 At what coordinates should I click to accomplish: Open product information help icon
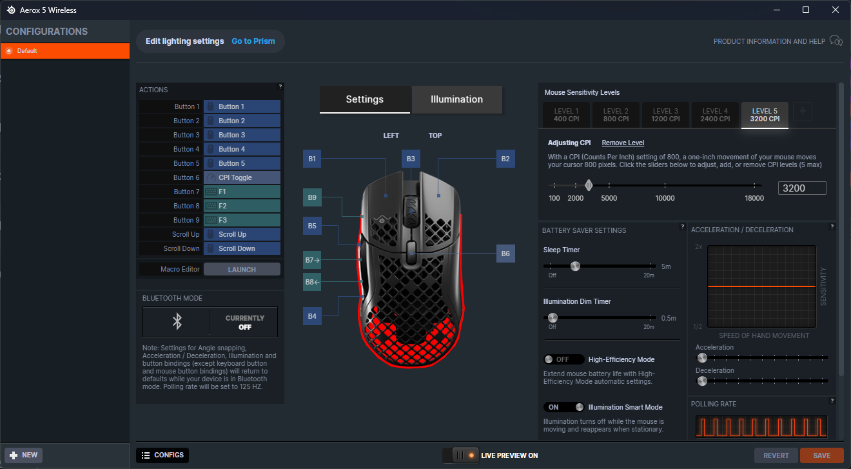coord(836,41)
